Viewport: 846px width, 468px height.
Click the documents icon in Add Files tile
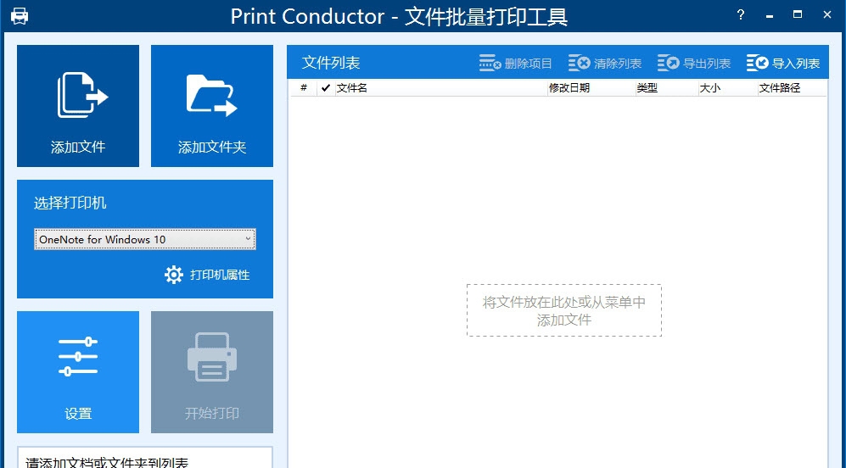(x=82, y=95)
